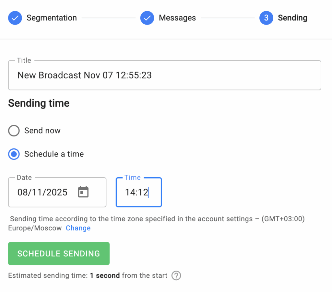Click the Messages step checkmark icon

(x=147, y=18)
